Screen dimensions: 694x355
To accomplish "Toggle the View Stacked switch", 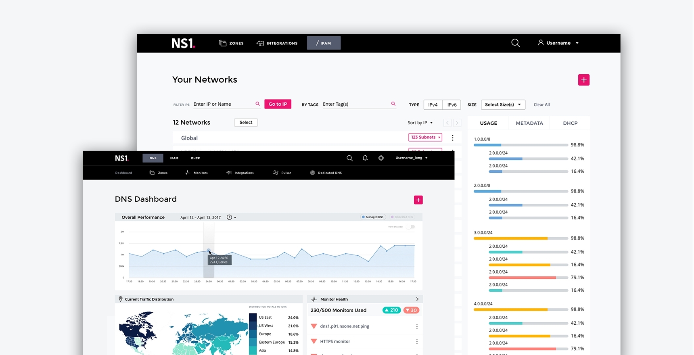I will click(x=410, y=227).
